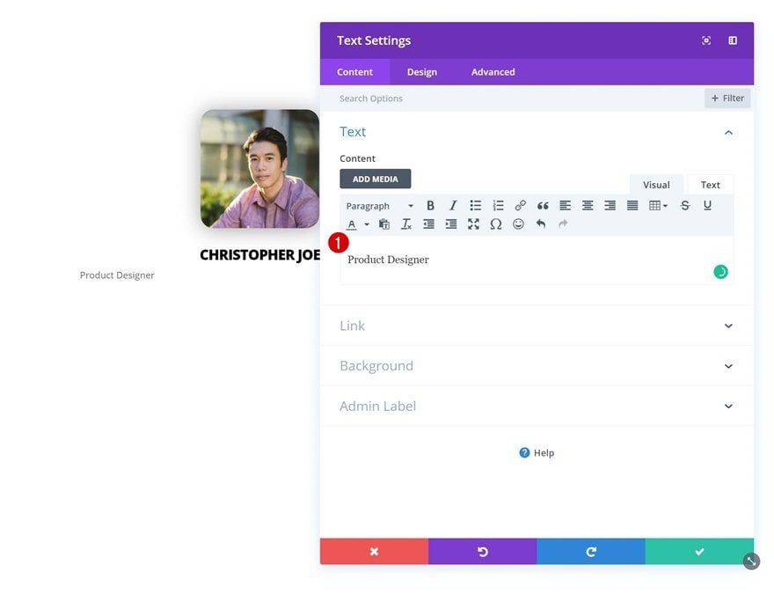The image size is (774, 594).
Task: Expand the Background section
Action: point(537,366)
